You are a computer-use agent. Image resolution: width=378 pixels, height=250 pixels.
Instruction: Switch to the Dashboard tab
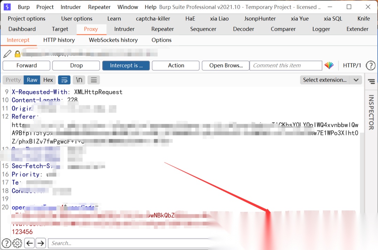point(22,29)
